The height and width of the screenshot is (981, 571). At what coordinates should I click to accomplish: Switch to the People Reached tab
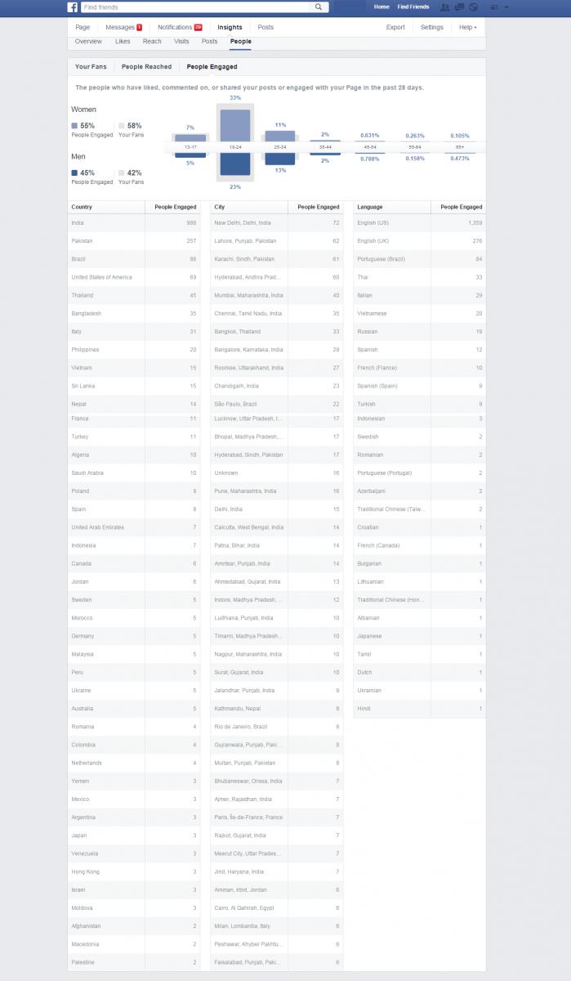(146, 66)
